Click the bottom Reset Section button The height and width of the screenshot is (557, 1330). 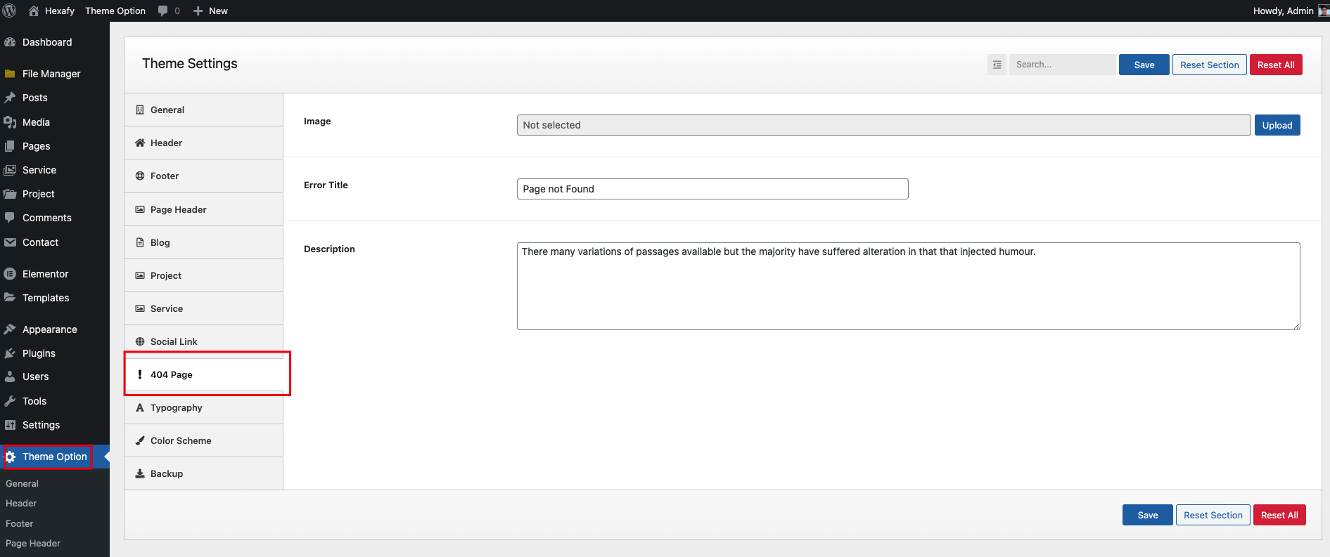[x=1213, y=515]
